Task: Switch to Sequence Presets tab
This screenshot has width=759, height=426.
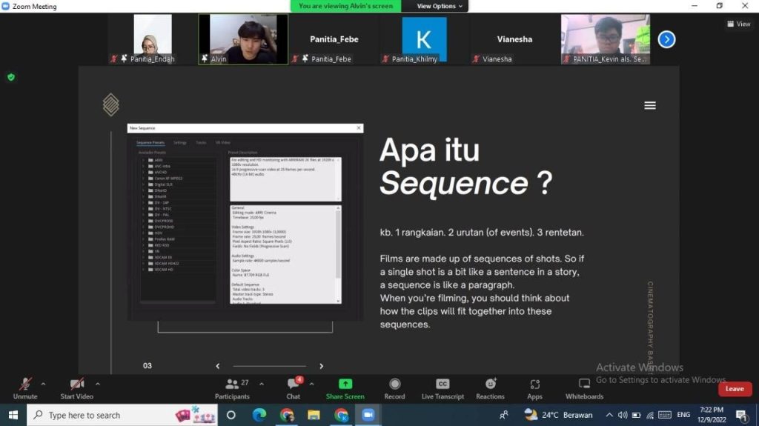Action: click(x=150, y=143)
